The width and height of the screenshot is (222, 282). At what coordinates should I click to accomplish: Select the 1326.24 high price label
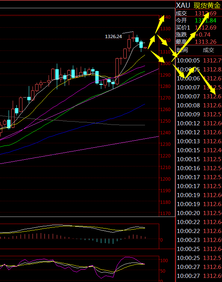(x=113, y=37)
